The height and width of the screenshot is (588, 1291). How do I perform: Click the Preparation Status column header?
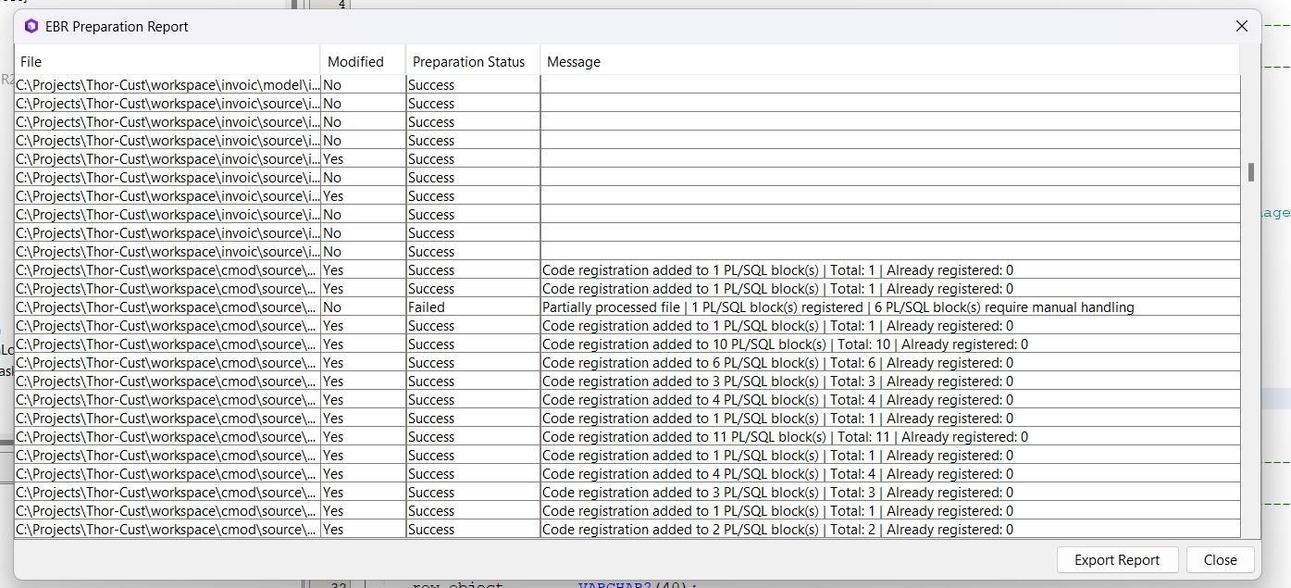(x=472, y=62)
